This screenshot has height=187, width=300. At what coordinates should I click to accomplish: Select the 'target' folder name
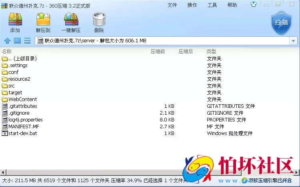tap(15, 93)
